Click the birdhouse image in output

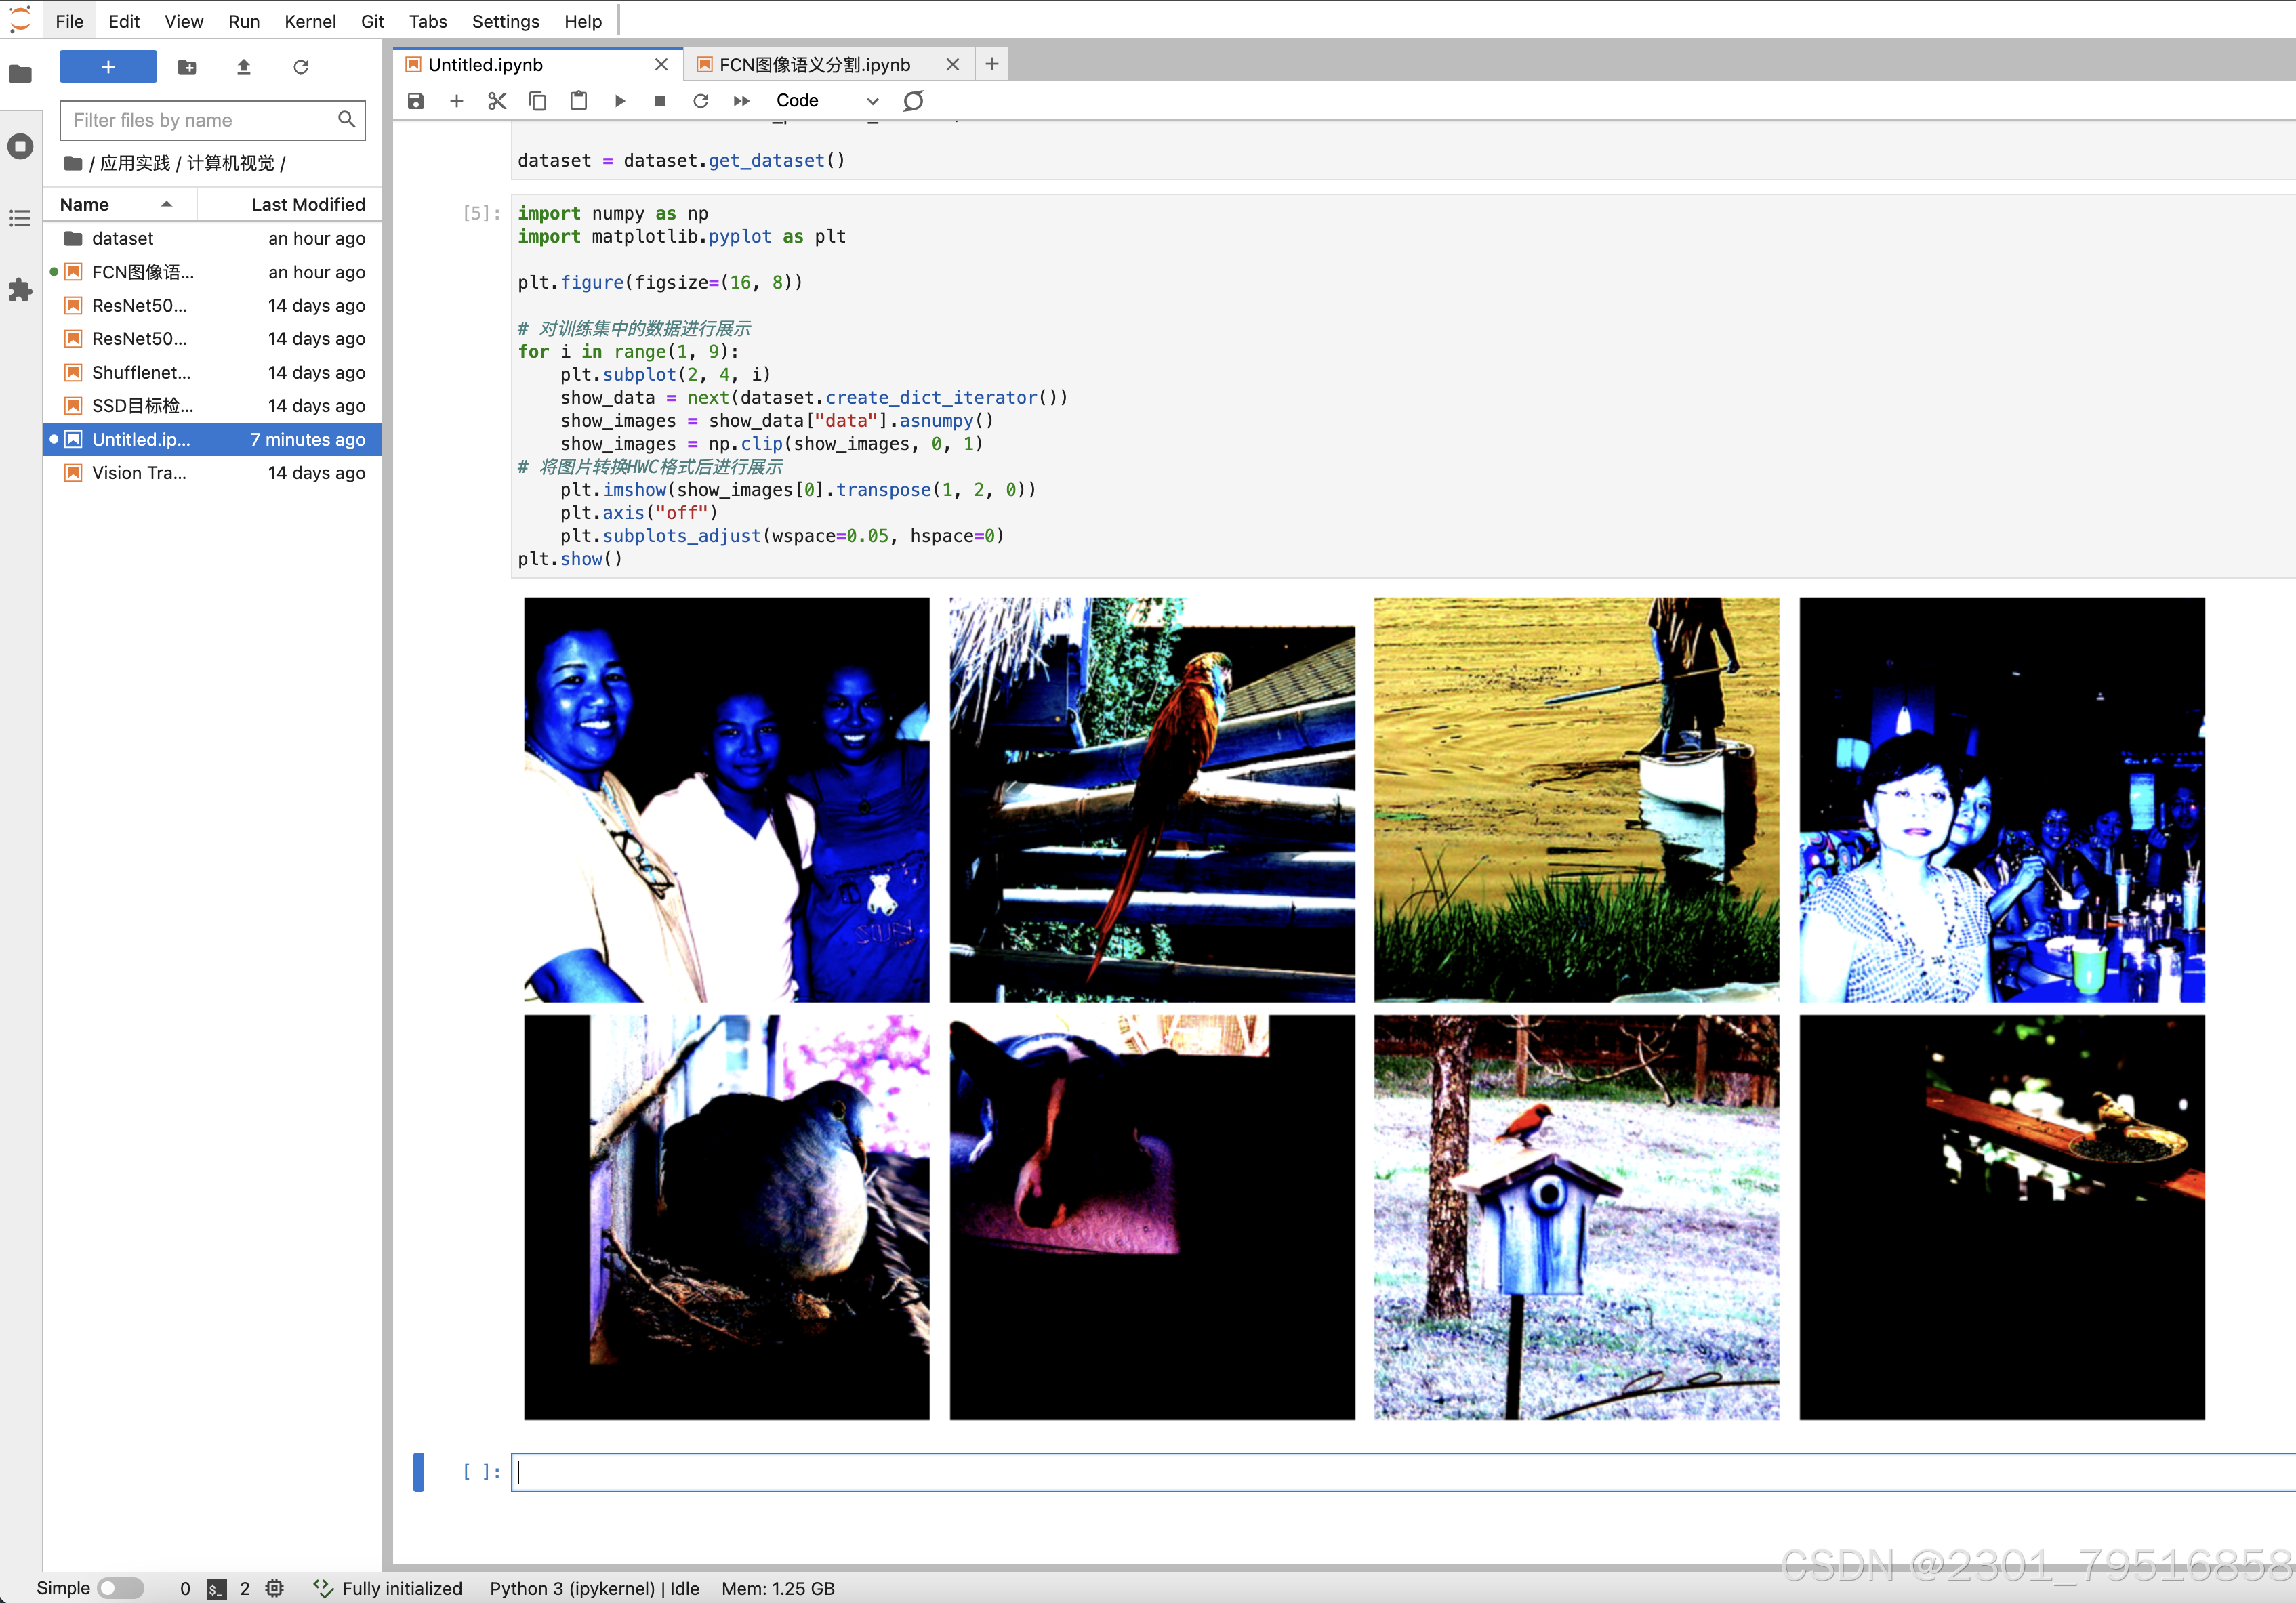coord(1576,1217)
